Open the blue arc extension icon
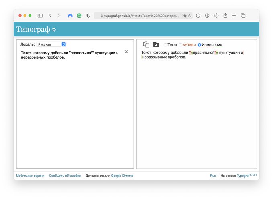This screenshot has width=273, height=198. [70, 16]
